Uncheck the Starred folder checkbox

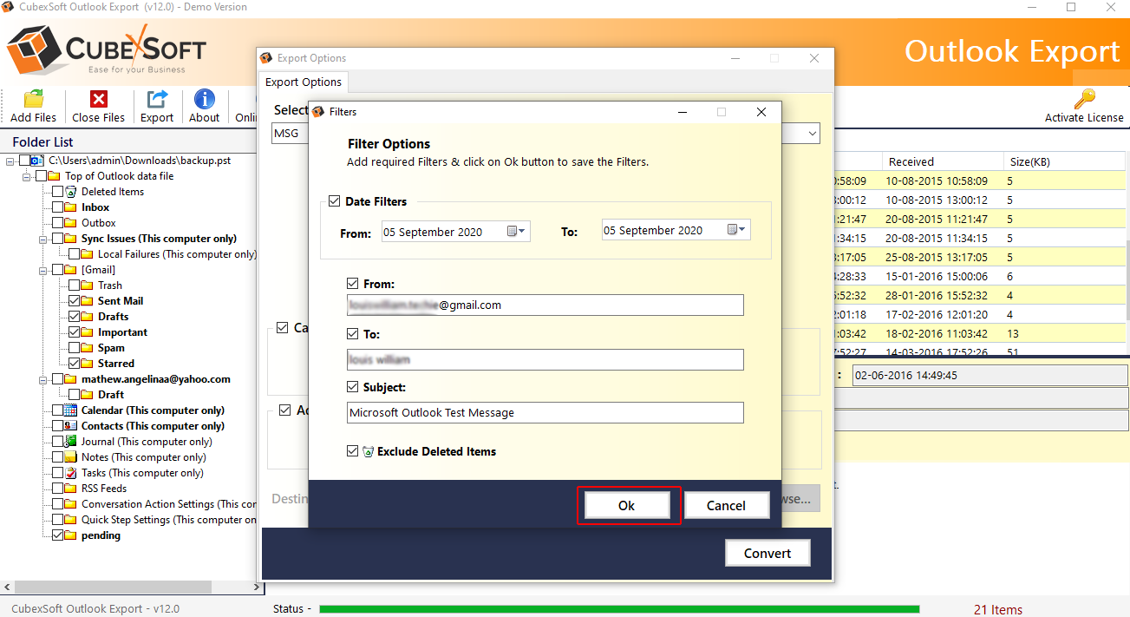pyautogui.click(x=74, y=364)
